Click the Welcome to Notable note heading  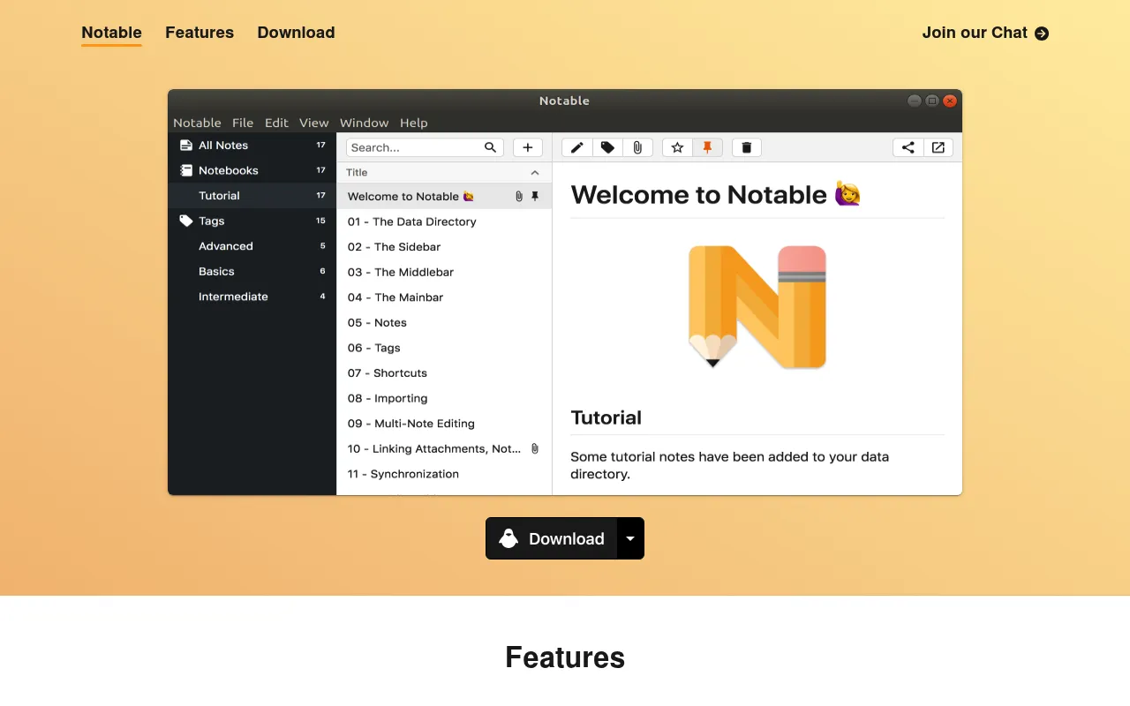point(716,194)
